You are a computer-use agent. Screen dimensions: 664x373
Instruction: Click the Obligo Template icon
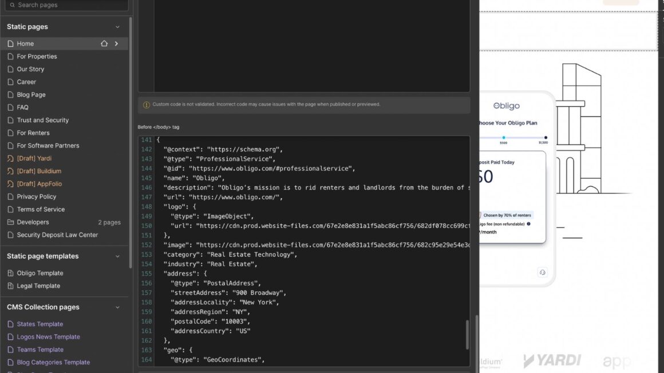tap(10, 273)
